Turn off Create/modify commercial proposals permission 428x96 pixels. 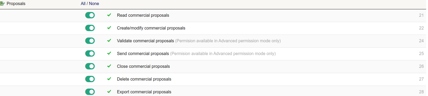90,28
